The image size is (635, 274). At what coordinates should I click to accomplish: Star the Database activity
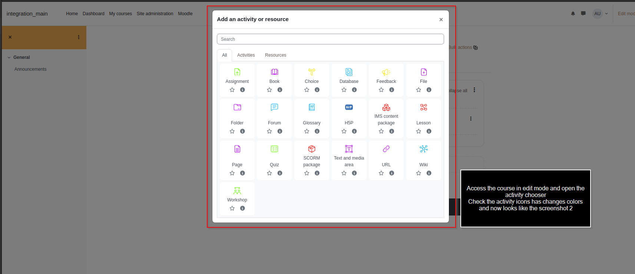(x=344, y=90)
